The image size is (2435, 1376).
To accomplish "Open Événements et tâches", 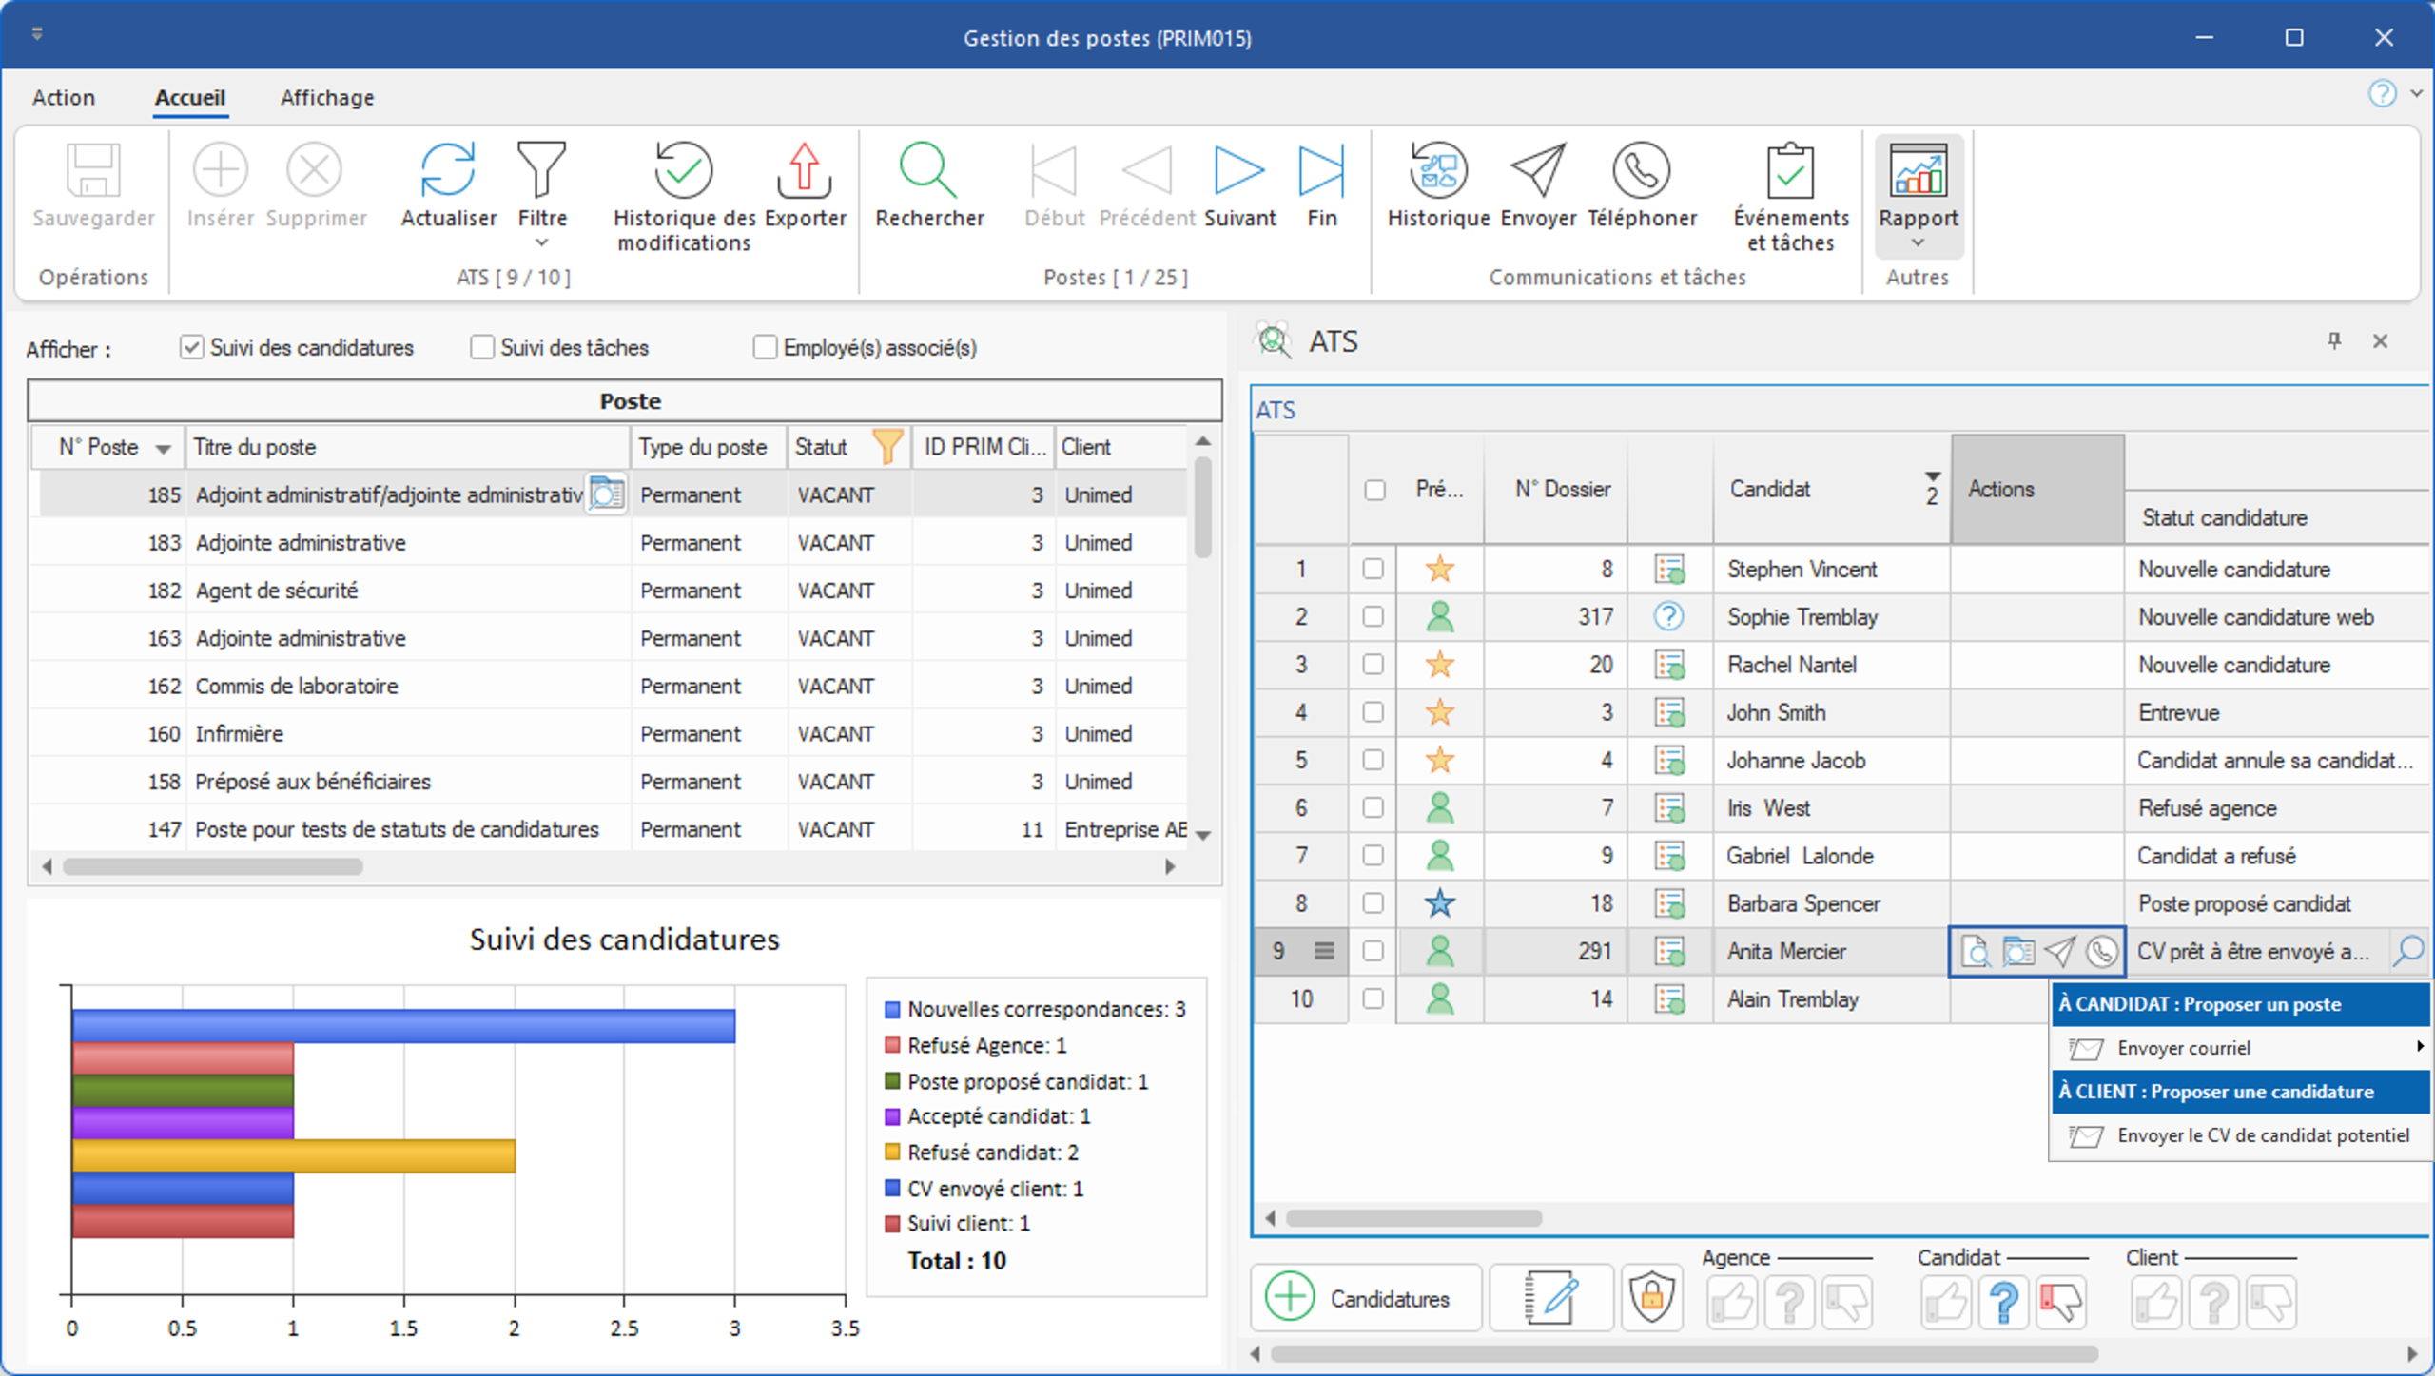I will [x=1790, y=197].
